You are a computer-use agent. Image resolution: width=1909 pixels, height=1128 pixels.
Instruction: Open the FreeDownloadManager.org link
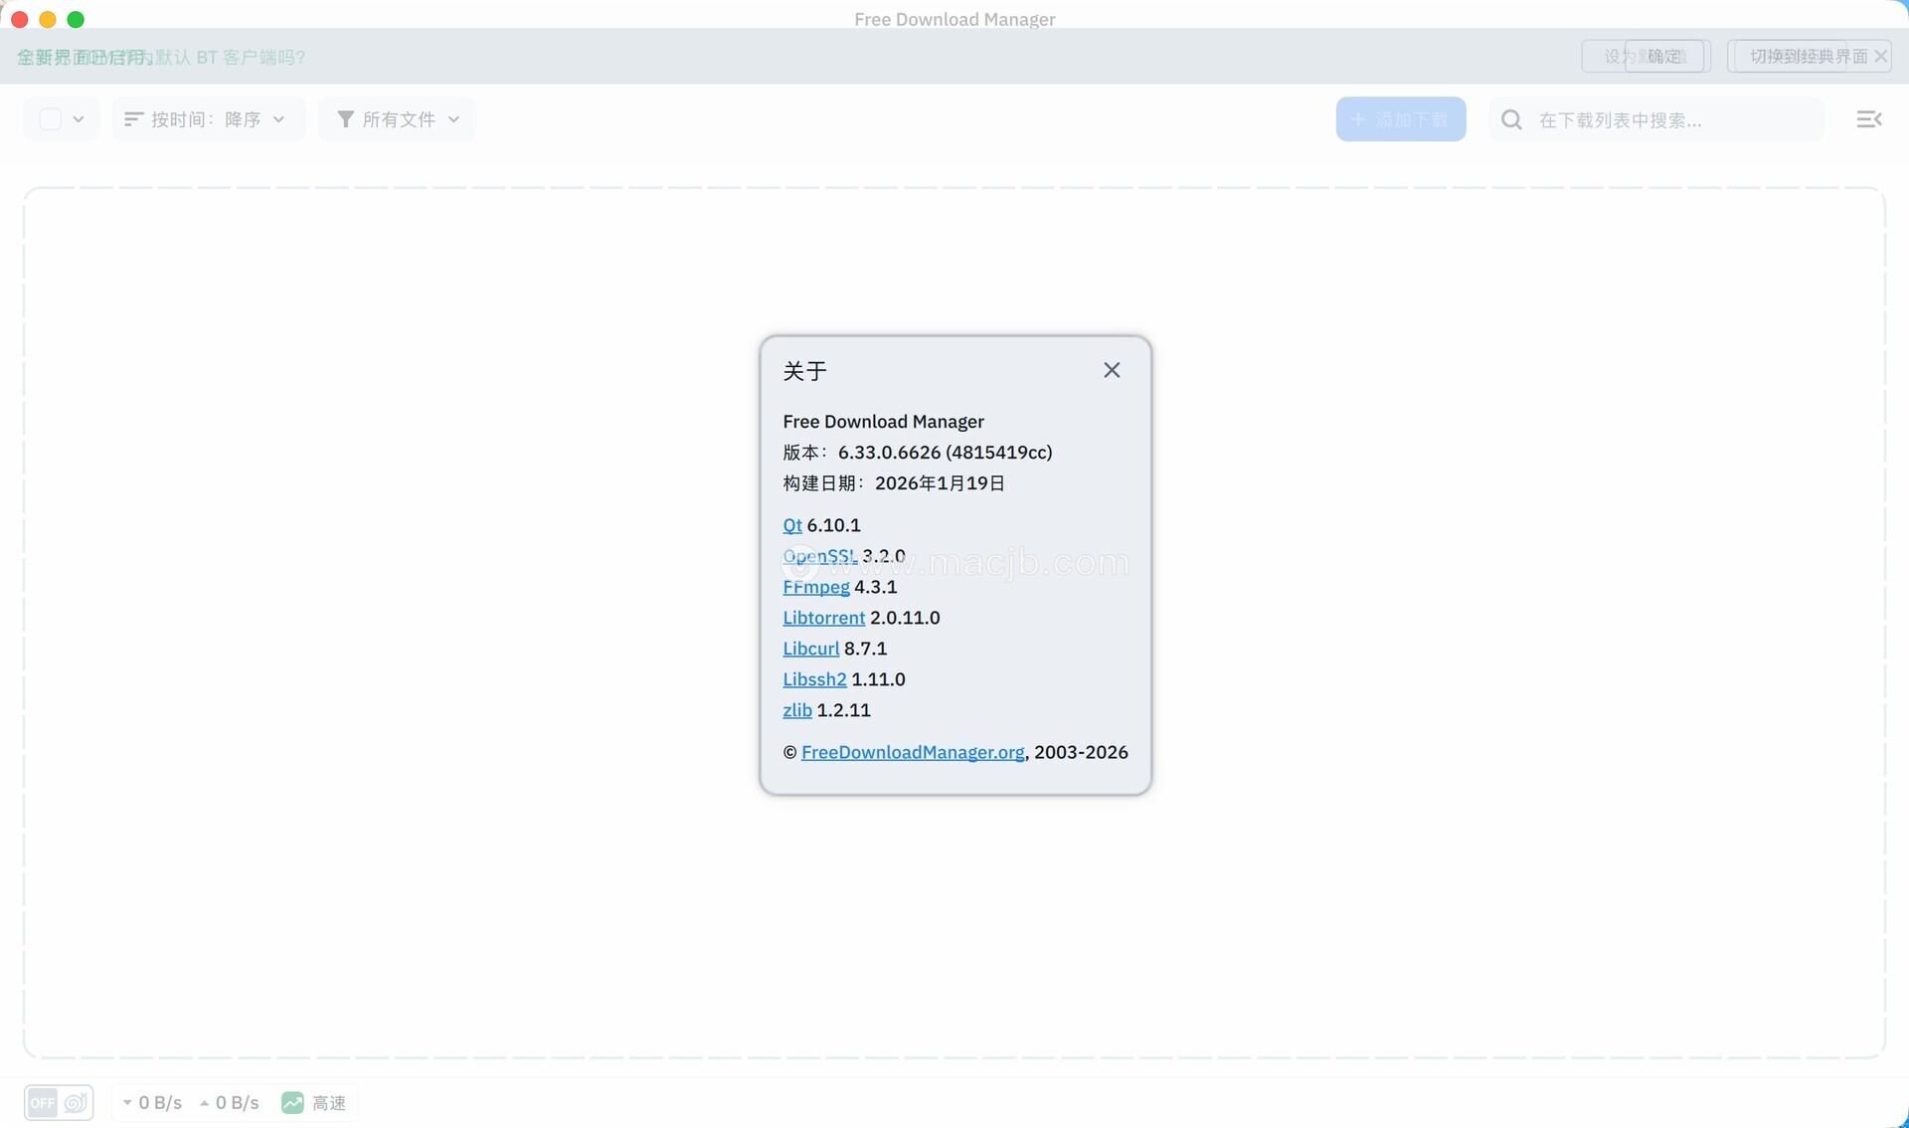click(x=912, y=753)
